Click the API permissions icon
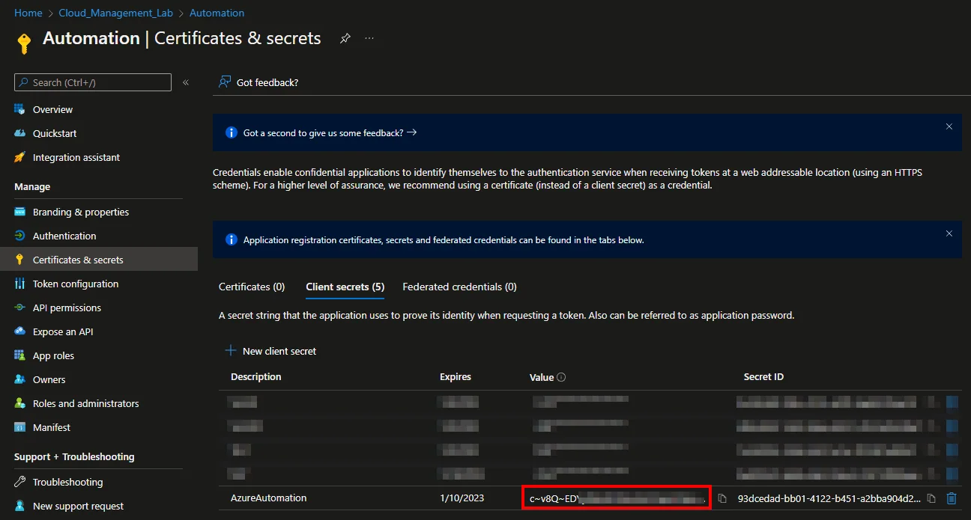This screenshot has height=520, width=971. click(x=19, y=308)
